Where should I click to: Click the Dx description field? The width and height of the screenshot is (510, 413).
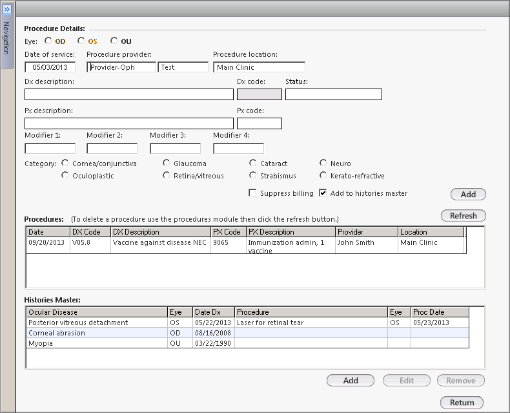(129, 94)
